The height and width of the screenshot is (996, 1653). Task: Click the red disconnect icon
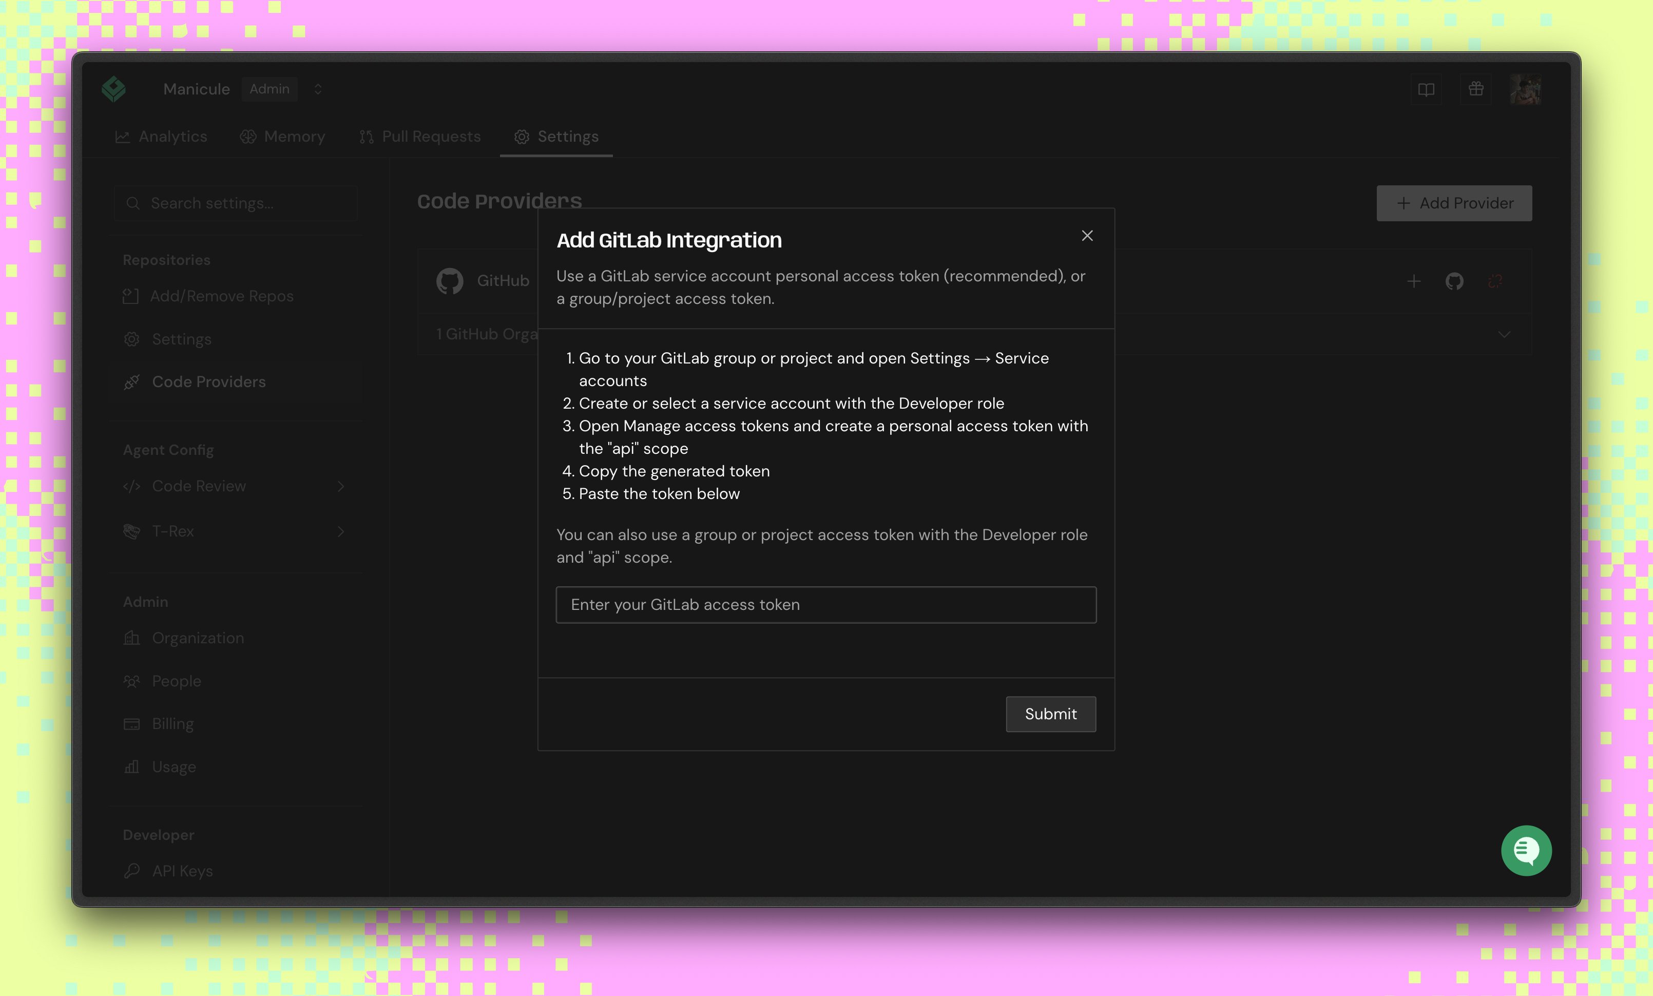(x=1495, y=281)
